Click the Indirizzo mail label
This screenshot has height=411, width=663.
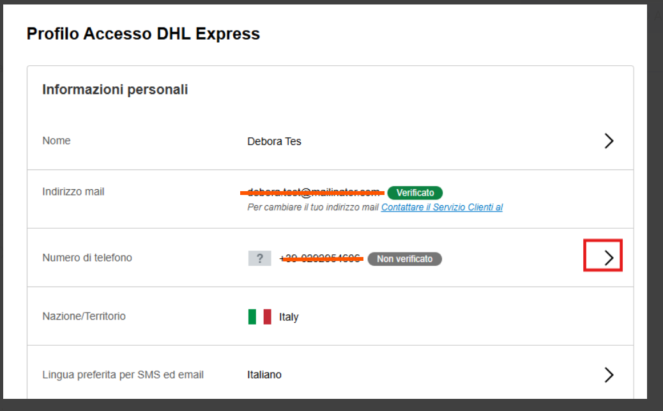73,192
